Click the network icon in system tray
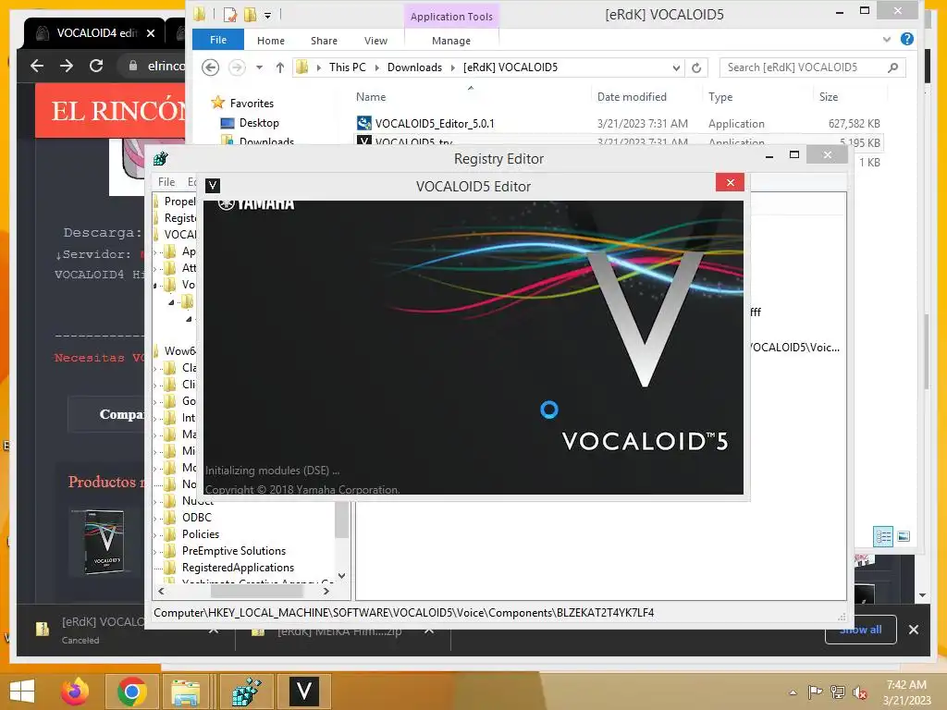 [838, 692]
